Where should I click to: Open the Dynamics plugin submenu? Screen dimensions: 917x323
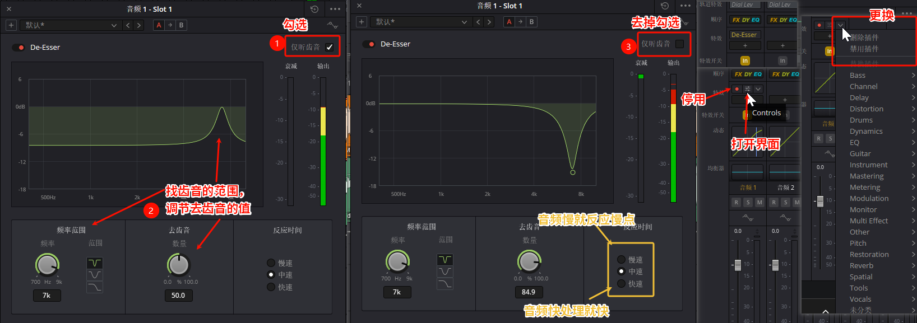coord(882,131)
